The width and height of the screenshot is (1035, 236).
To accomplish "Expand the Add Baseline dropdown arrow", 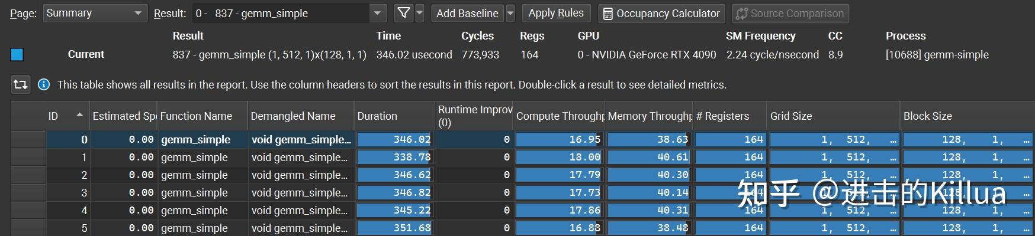I will [x=510, y=13].
